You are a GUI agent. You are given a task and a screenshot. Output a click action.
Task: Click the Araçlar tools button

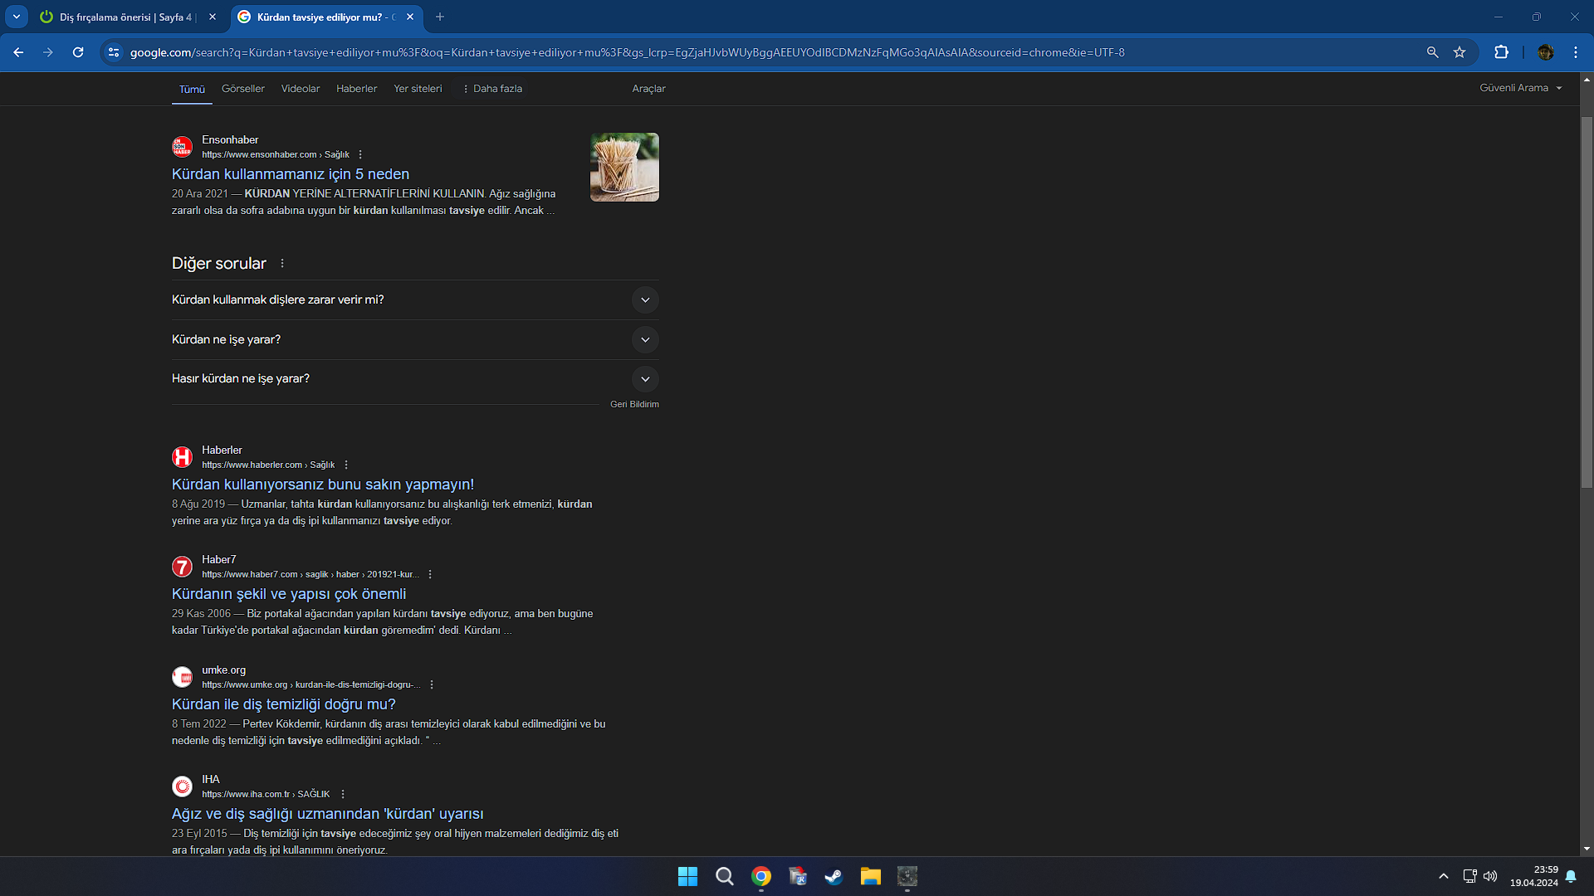(648, 89)
